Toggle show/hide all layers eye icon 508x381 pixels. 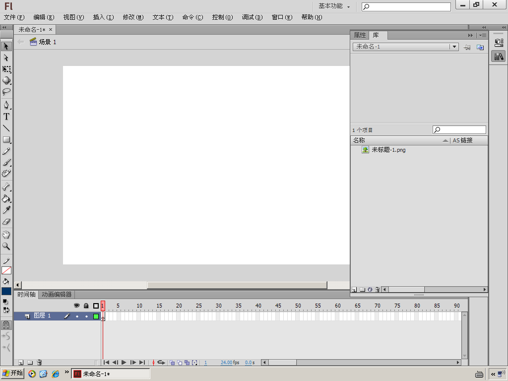click(76, 306)
